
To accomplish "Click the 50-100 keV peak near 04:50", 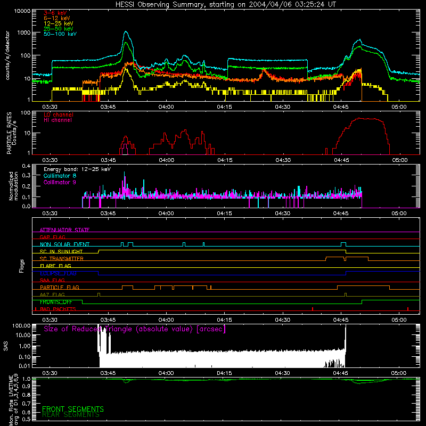I will pyautogui.click(x=360, y=40).
